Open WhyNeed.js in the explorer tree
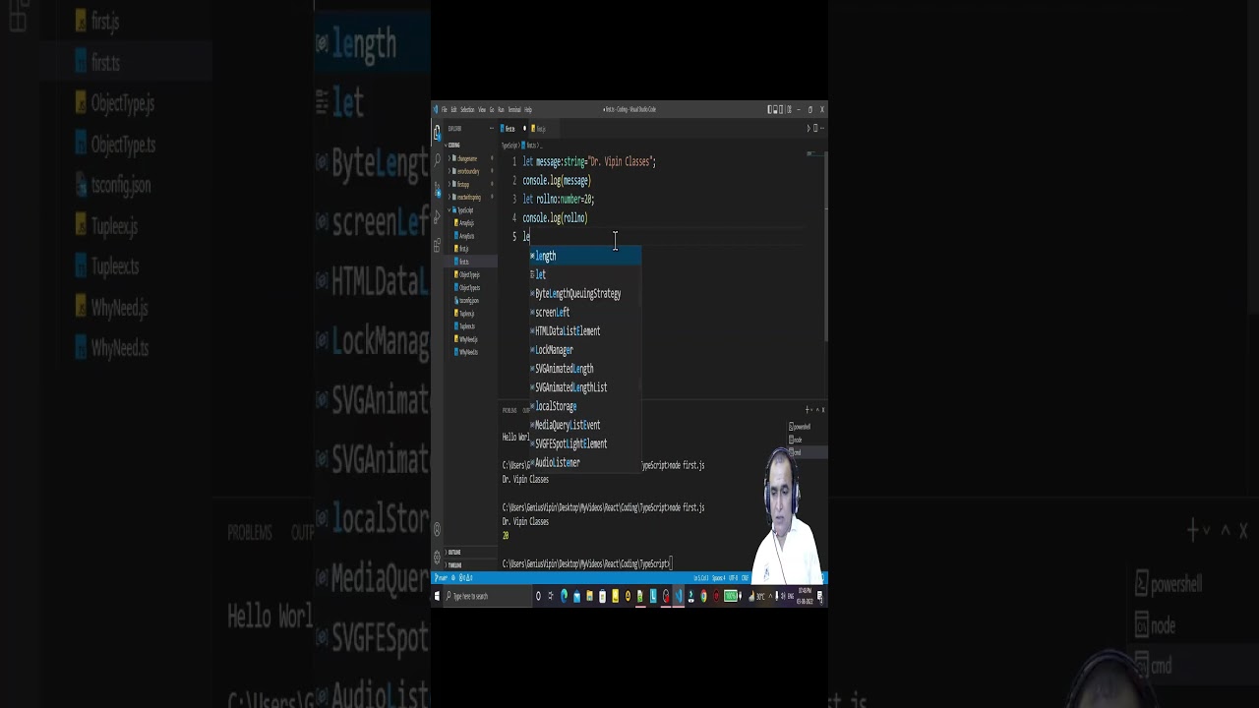The image size is (1259, 708). point(472,339)
